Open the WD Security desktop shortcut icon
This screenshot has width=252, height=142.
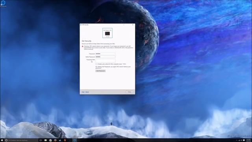coord(3,4)
